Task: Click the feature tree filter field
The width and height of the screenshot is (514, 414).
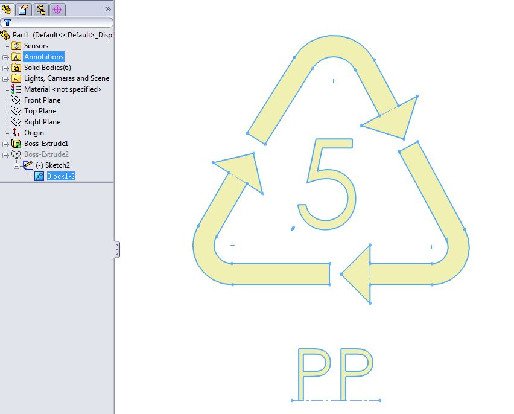Action: coord(57,22)
